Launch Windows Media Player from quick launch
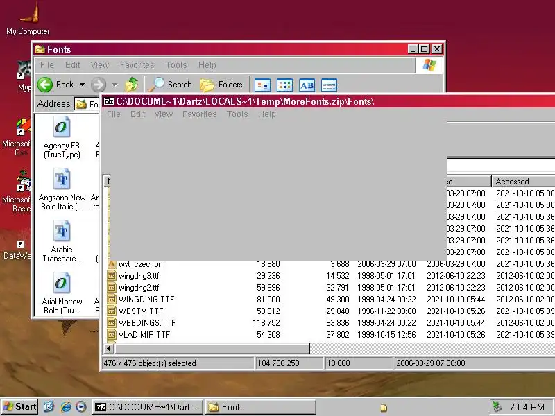 click(81, 407)
